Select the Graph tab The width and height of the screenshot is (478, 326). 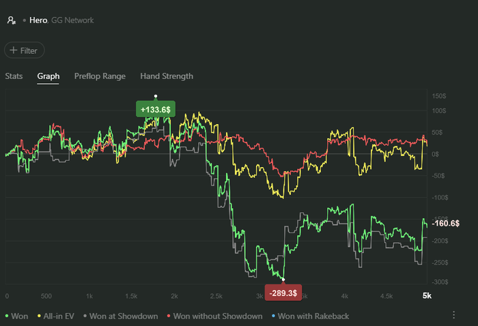(48, 76)
